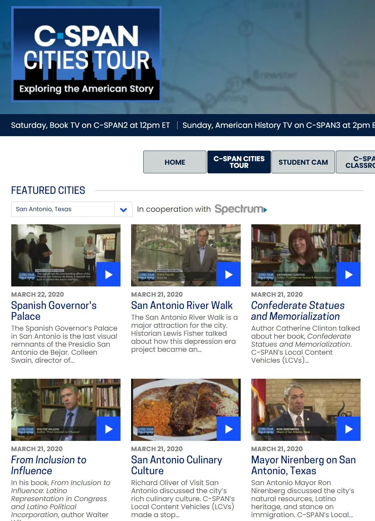Click the River Walk description paragraph
375x521 pixels.
click(184, 333)
